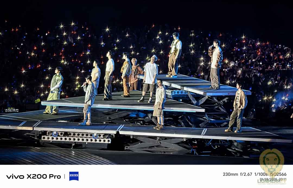Screen dimensions: 293x188
Task: Click the performer with microphone on upper right platform
Action: point(215,64)
